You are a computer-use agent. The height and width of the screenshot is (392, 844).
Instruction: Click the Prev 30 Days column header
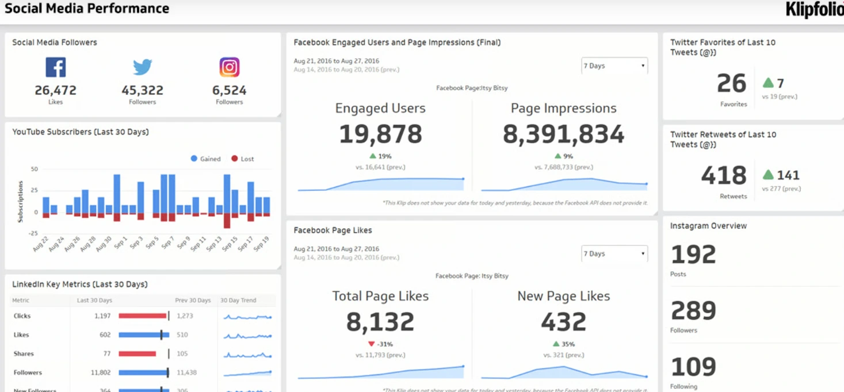pos(193,300)
